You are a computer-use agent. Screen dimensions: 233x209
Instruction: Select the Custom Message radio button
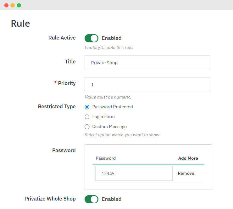click(87, 127)
